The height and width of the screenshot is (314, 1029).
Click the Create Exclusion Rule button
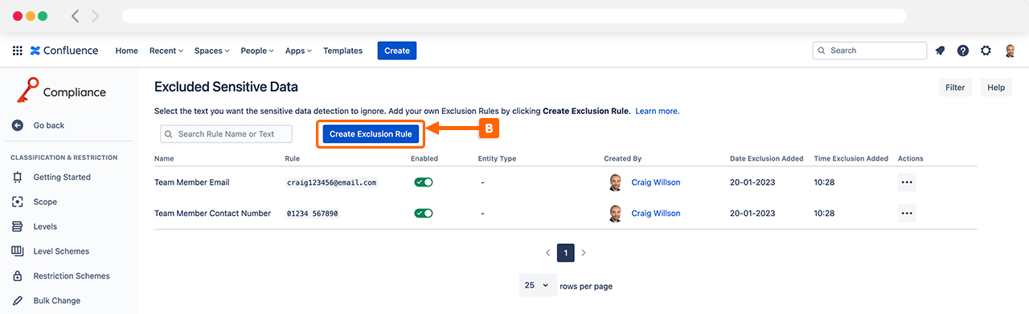click(371, 134)
